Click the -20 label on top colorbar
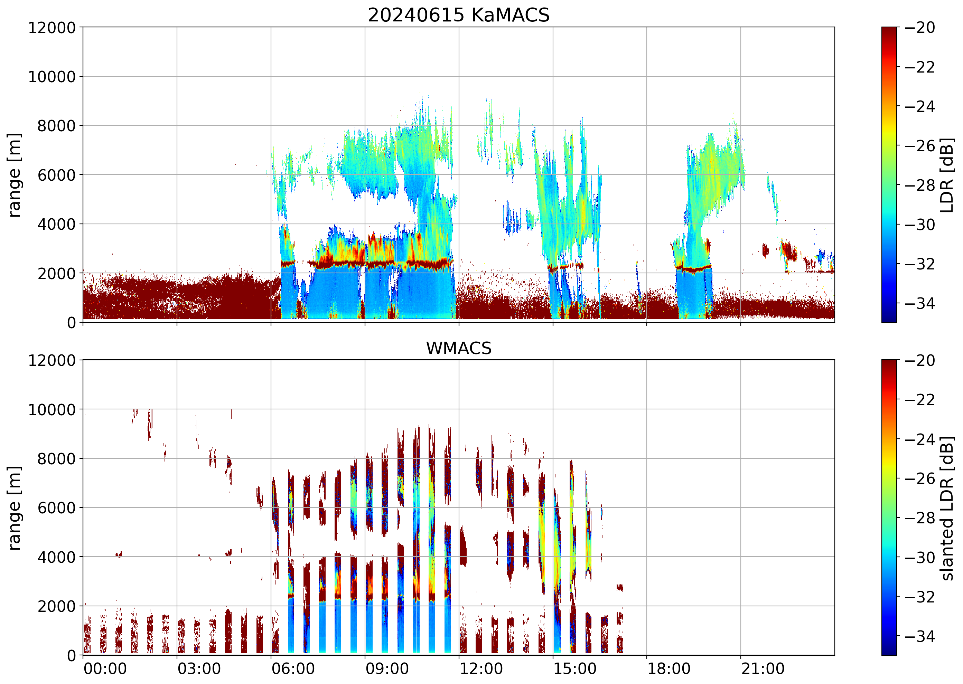This screenshot has width=963, height=684. (x=919, y=28)
